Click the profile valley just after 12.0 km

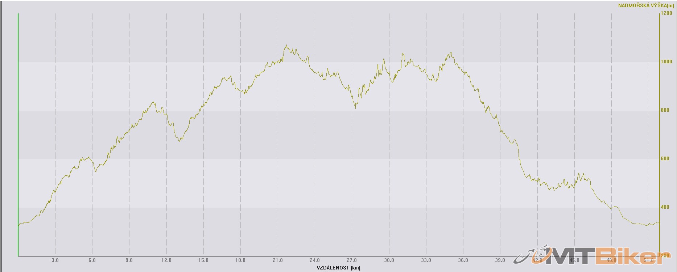(x=179, y=140)
